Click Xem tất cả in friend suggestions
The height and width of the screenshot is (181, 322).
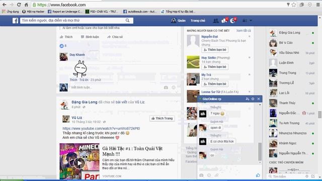(x=244, y=31)
